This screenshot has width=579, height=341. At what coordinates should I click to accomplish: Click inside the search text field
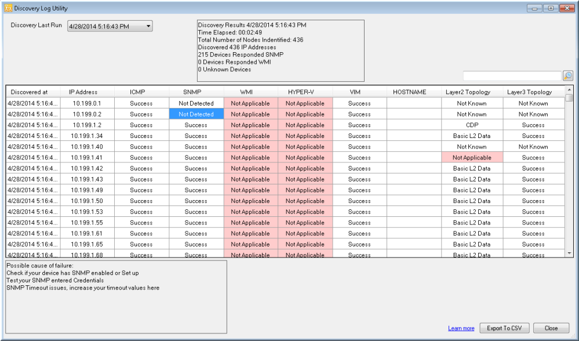click(512, 76)
